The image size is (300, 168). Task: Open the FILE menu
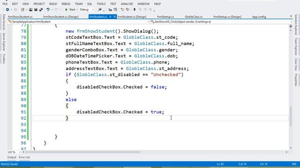pos(5,4)
